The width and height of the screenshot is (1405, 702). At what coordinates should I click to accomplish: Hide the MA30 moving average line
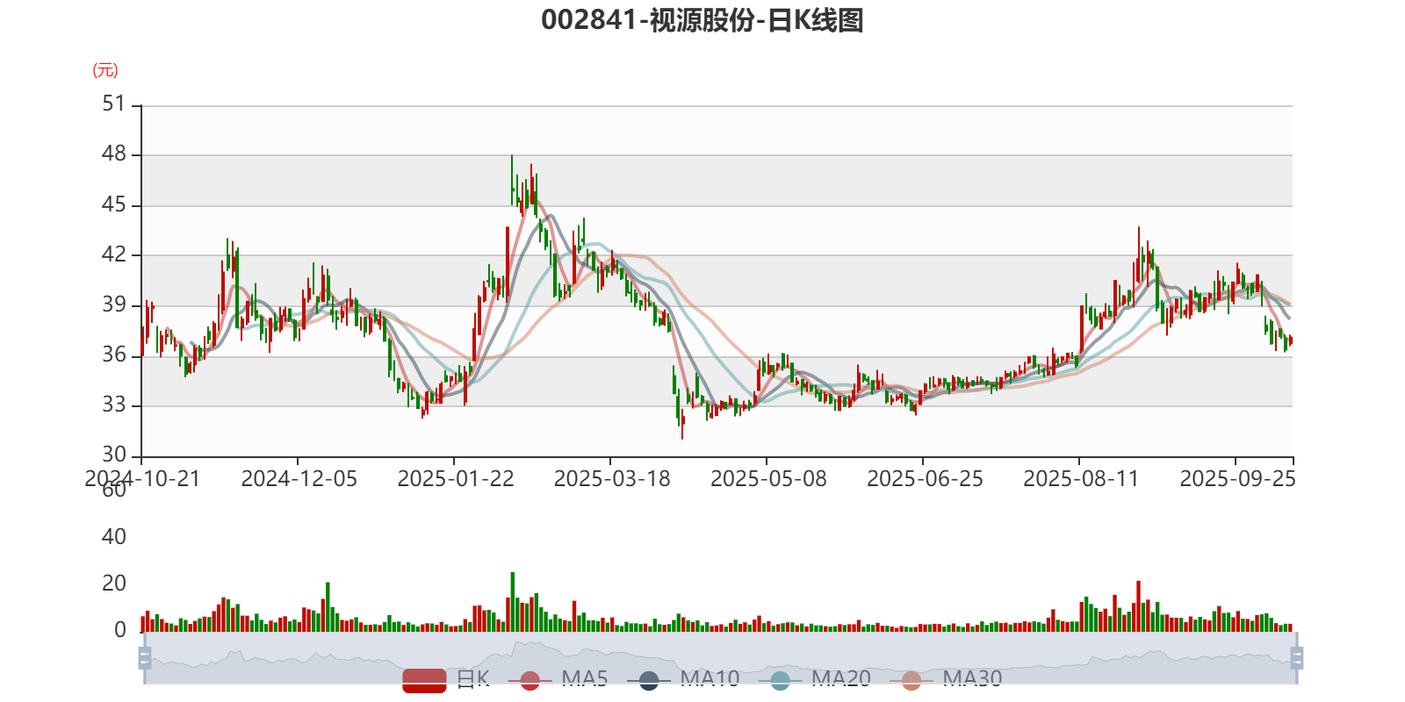946,679
